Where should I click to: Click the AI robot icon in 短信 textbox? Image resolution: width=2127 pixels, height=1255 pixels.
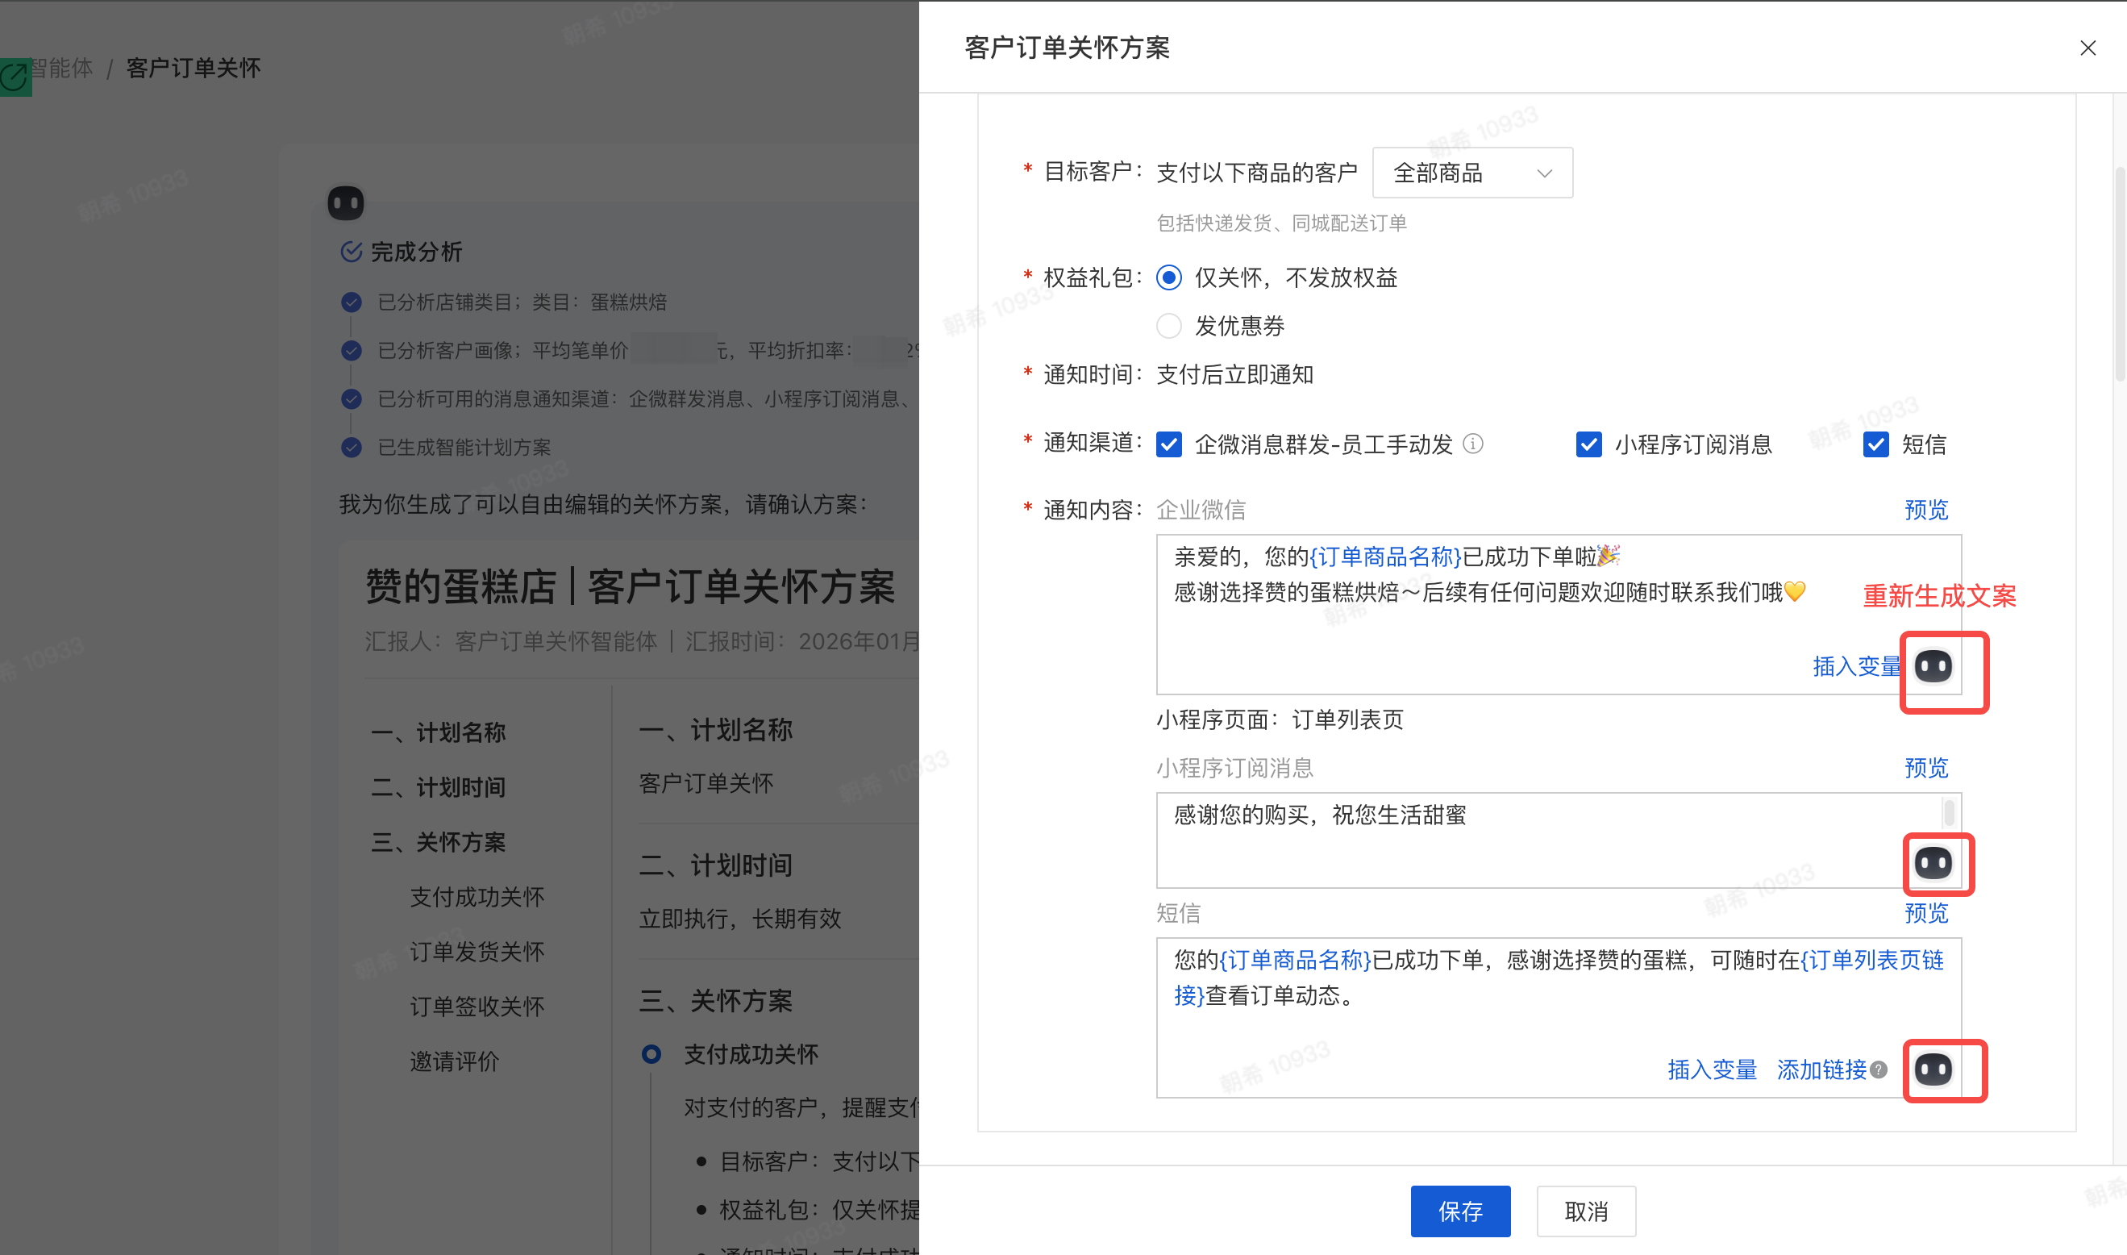1933,1069
